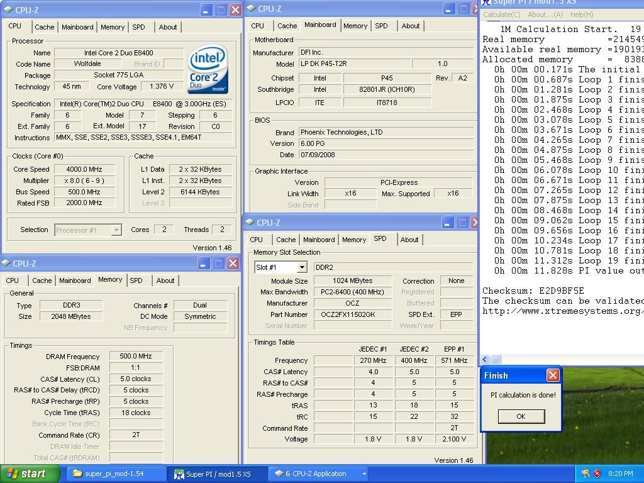Viewport: 644px width, 483px height.
Task: Click the "Socket 775 LGA" package value
Action: tap(119, 75)
